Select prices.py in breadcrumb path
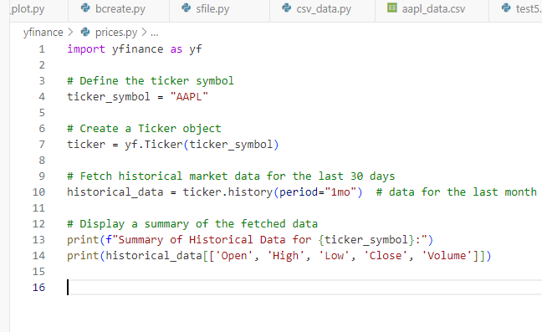The image size is (542, 332). 116,33
